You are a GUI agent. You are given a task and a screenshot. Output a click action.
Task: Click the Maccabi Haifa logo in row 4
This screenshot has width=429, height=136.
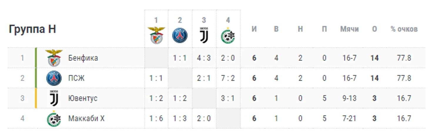[x=54, y=118]
